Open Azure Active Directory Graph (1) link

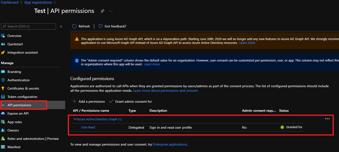point(99,119)
